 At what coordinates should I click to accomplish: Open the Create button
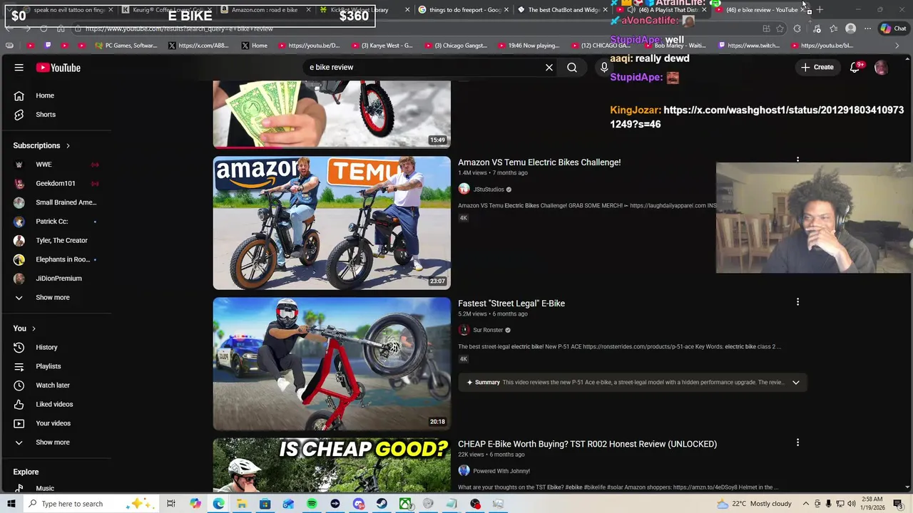click(817, 68)
